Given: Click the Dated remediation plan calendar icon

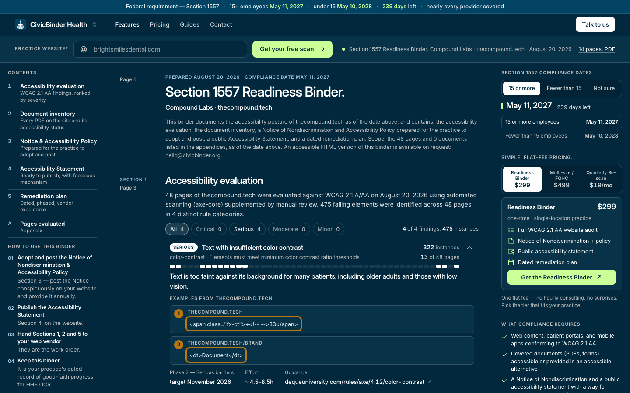Looking at the screenshot, I should point(511,262).
